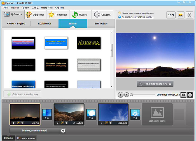Open the Переходы tab
Screen dimensions: 196x141
tap(58, 15)
